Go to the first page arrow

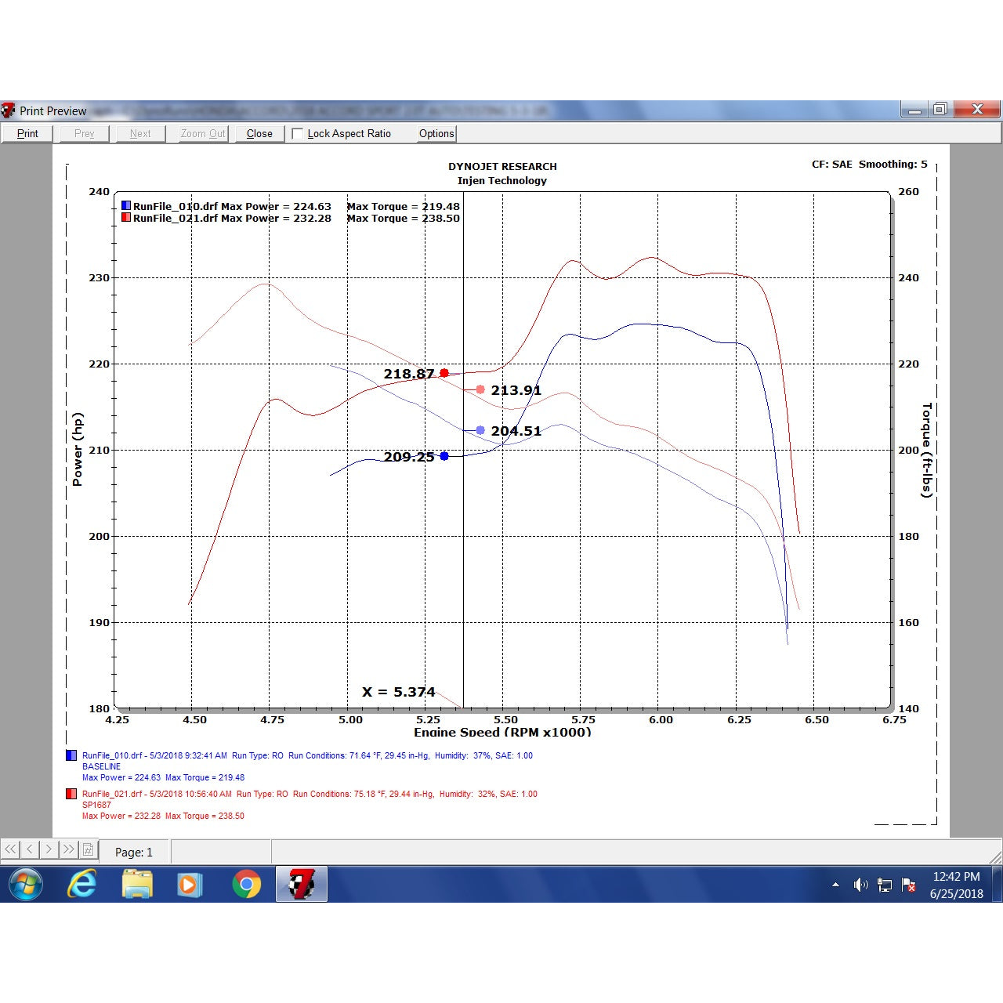(x=10, y=849)
